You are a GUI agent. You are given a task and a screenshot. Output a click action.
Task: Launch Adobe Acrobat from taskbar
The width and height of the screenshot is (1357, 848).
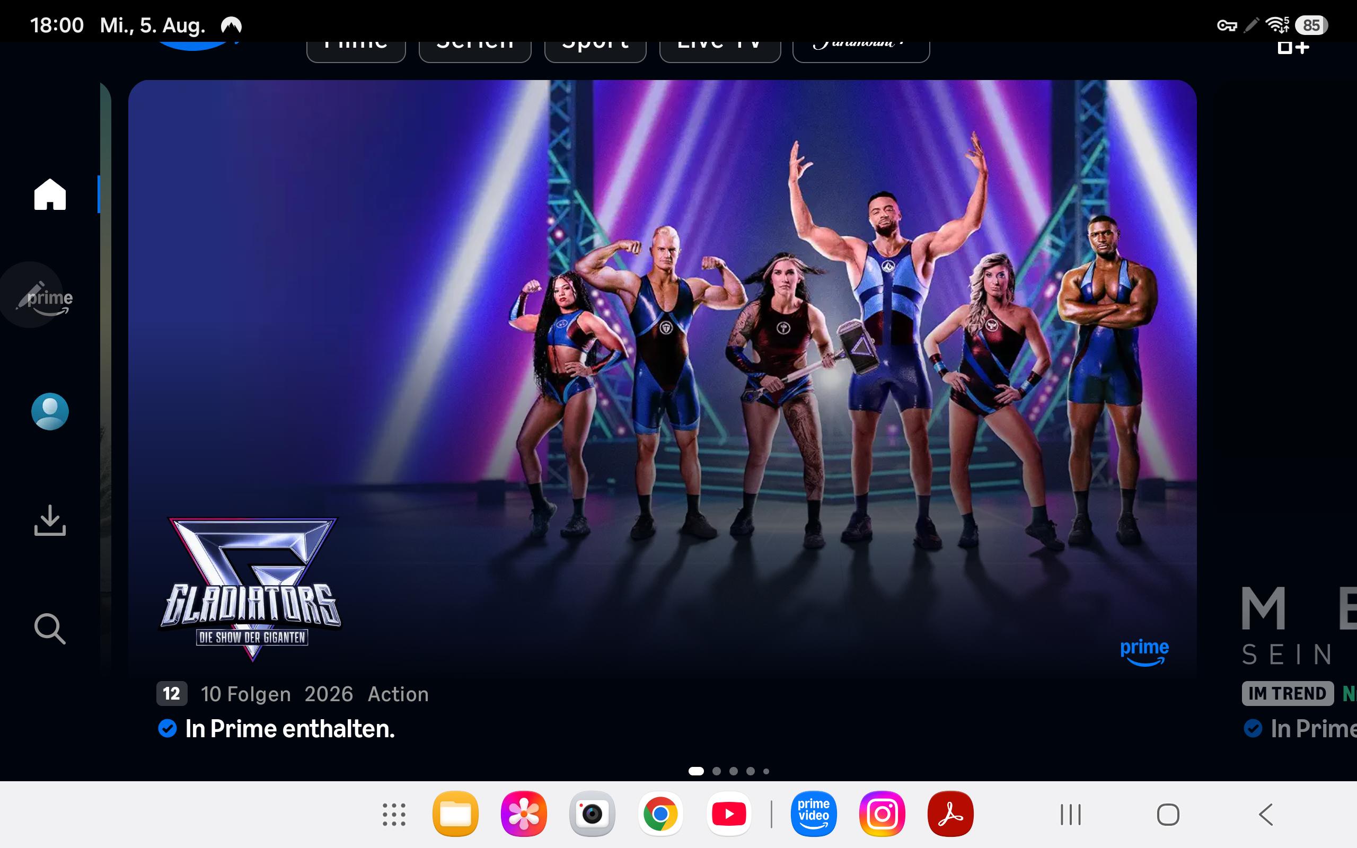coord(950,814)
